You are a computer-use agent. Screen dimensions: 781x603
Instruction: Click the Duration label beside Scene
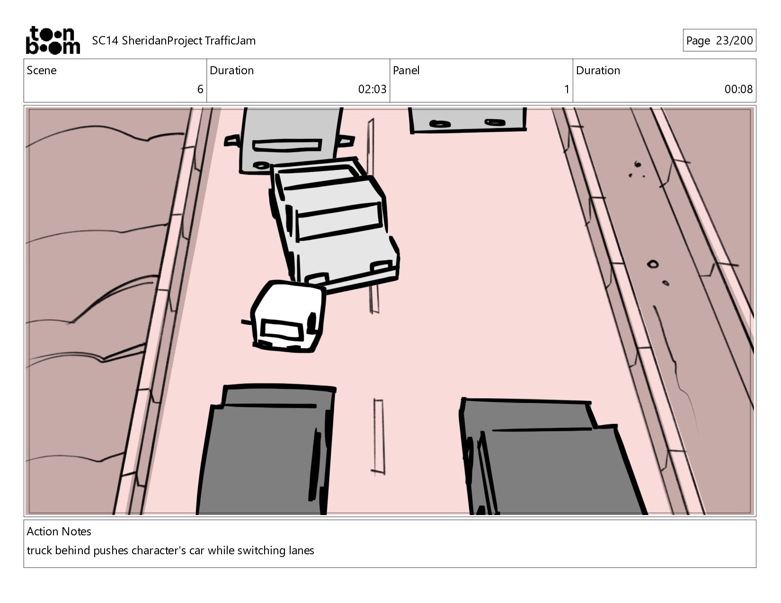[231, 70]
